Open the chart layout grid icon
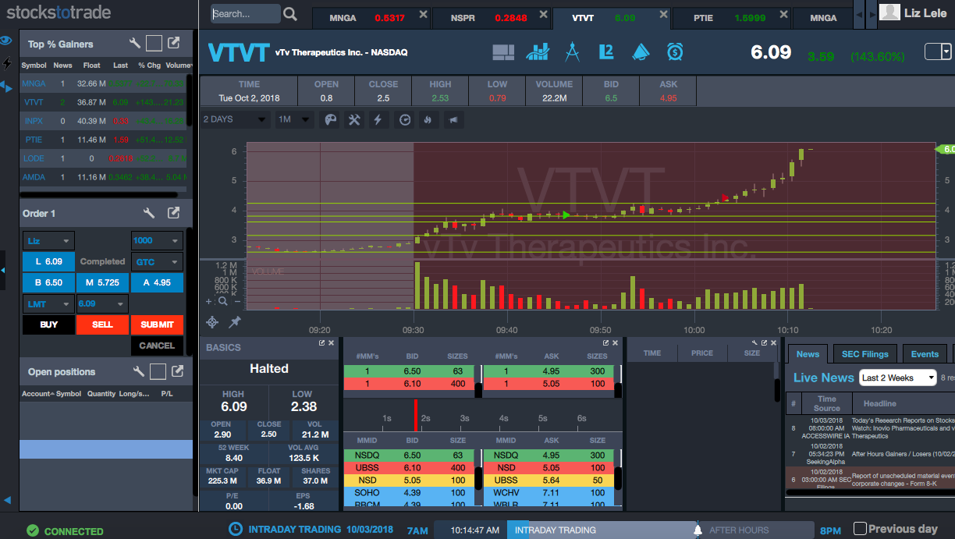The width and height of the screenshot is (955, 539). [x=503, y=52]
